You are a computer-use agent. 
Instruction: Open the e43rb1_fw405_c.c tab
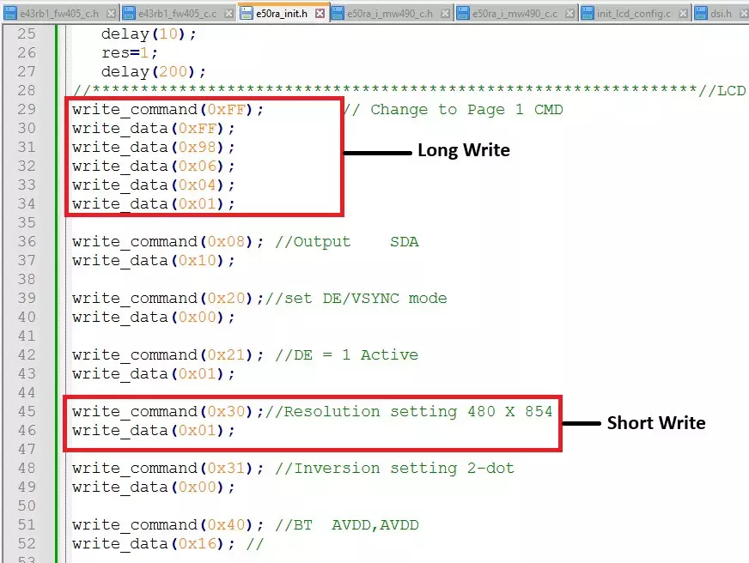[x=177, y=13]
